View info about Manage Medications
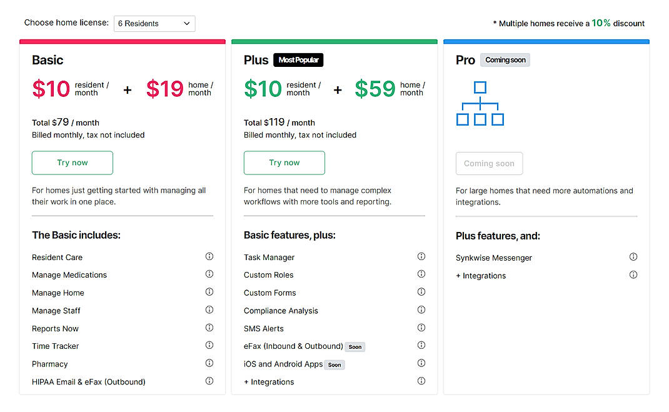Viewport: 669px width, 412px height. tap(209, 274)
